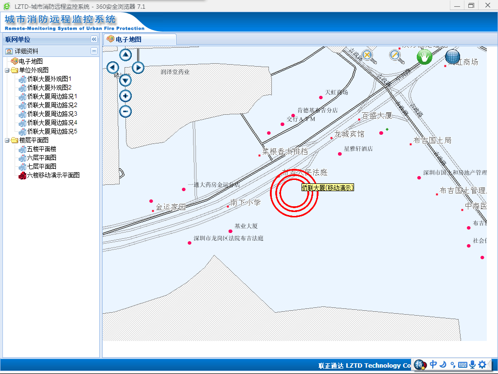The image size is (498, 374).
Task: Collapse the 详细资料 section
Action: pos(94,51)
